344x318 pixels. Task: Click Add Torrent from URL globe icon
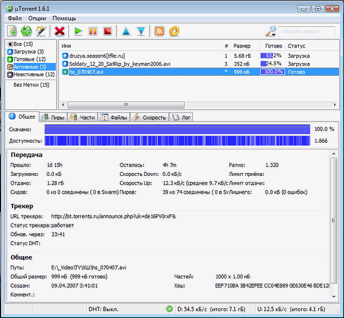coord(26,31)
